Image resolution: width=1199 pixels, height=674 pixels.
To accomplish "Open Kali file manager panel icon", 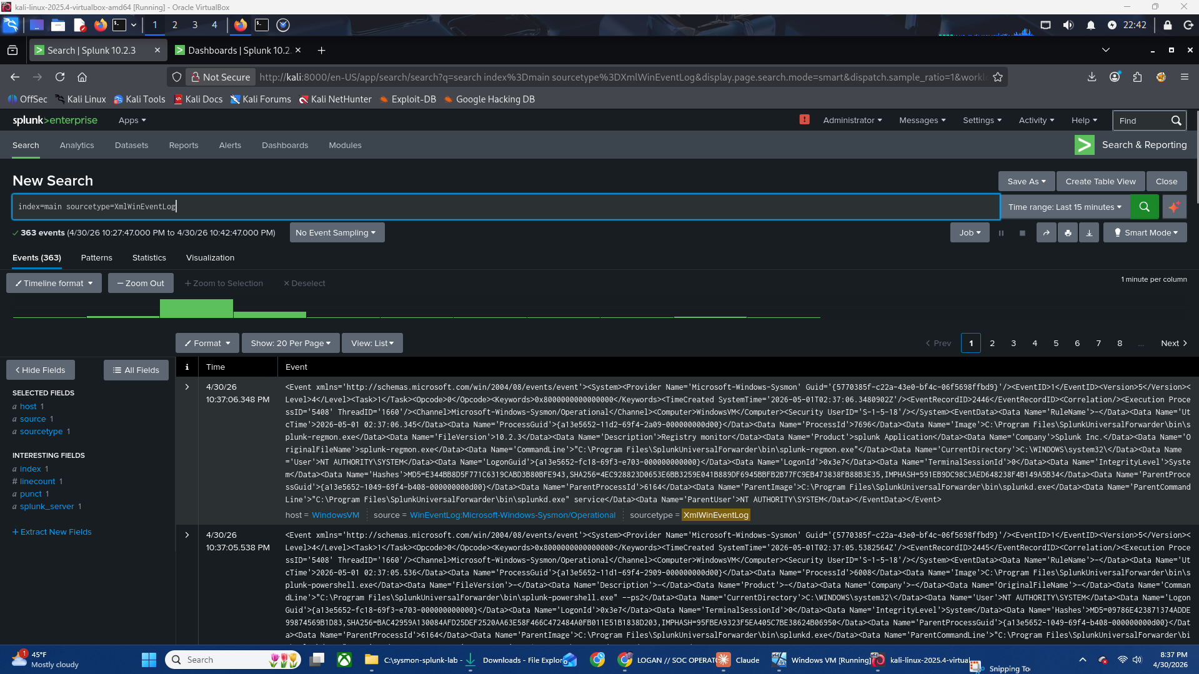I will point(58,25).
